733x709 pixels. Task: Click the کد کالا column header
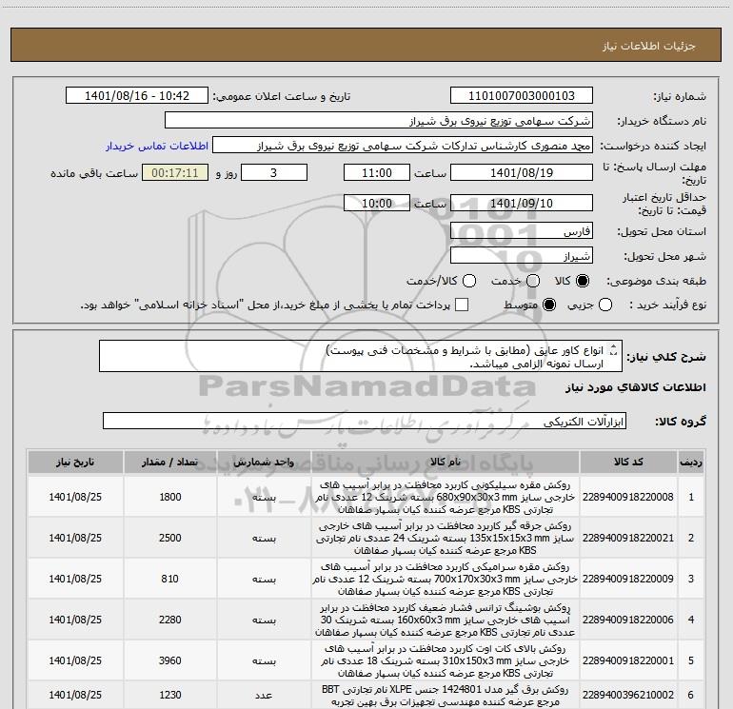pos(628,463)
